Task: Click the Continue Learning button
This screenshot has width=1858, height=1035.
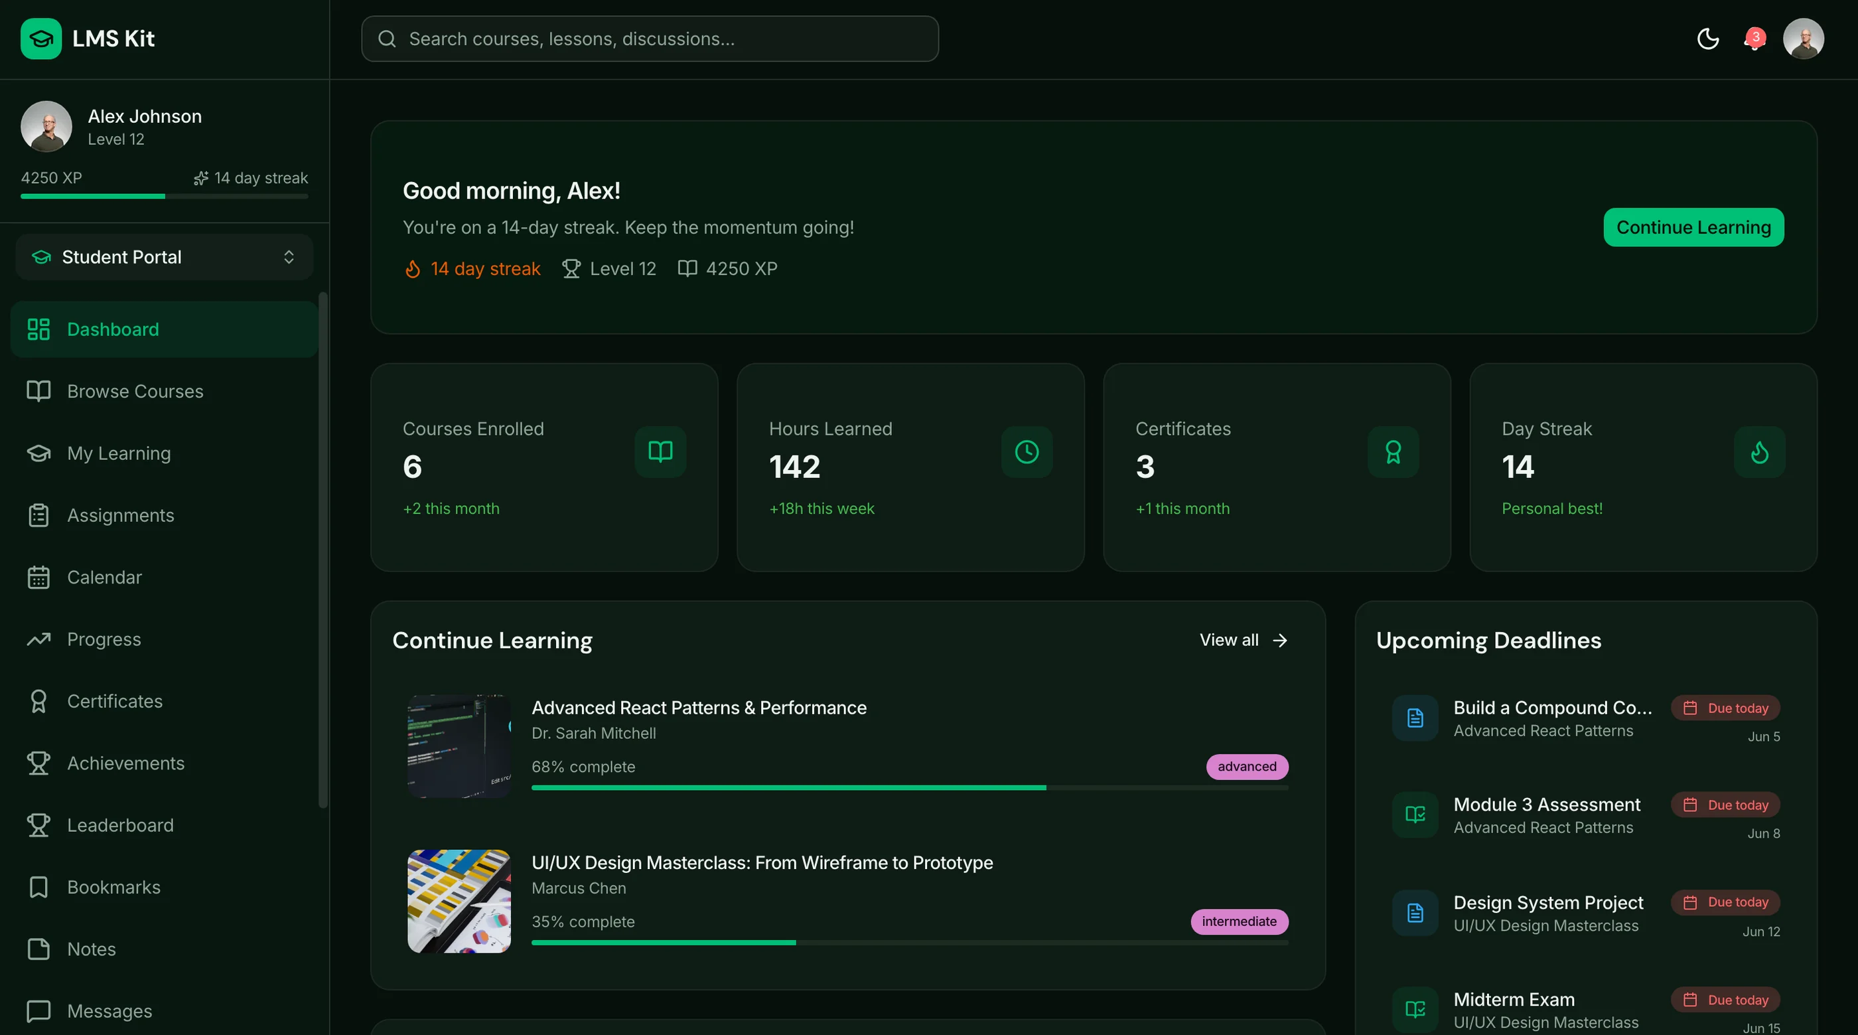Action: coord(1693,227)
